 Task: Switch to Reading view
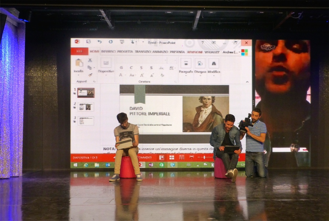(x=181, y=157)
